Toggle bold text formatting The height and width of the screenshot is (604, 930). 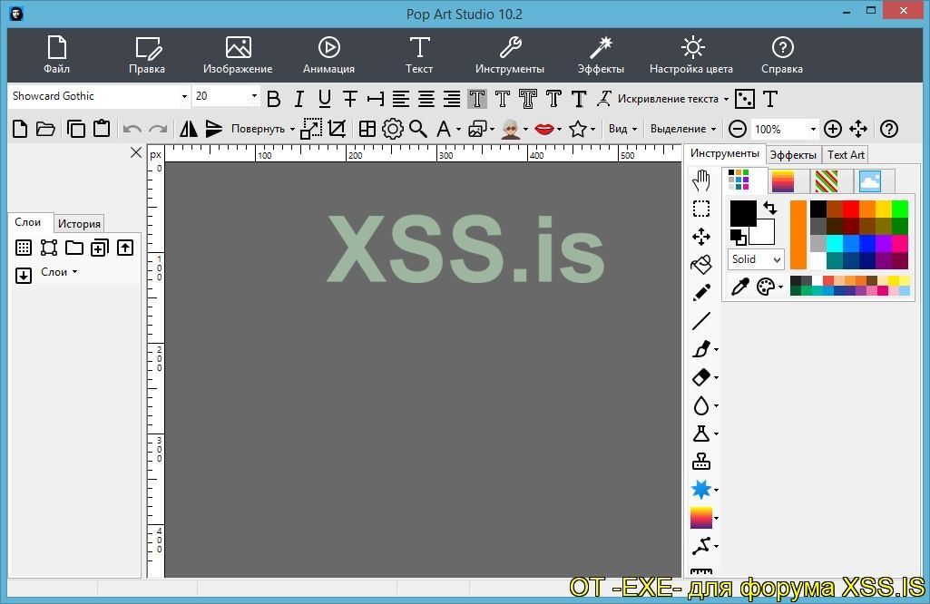[x=273, y=99]
